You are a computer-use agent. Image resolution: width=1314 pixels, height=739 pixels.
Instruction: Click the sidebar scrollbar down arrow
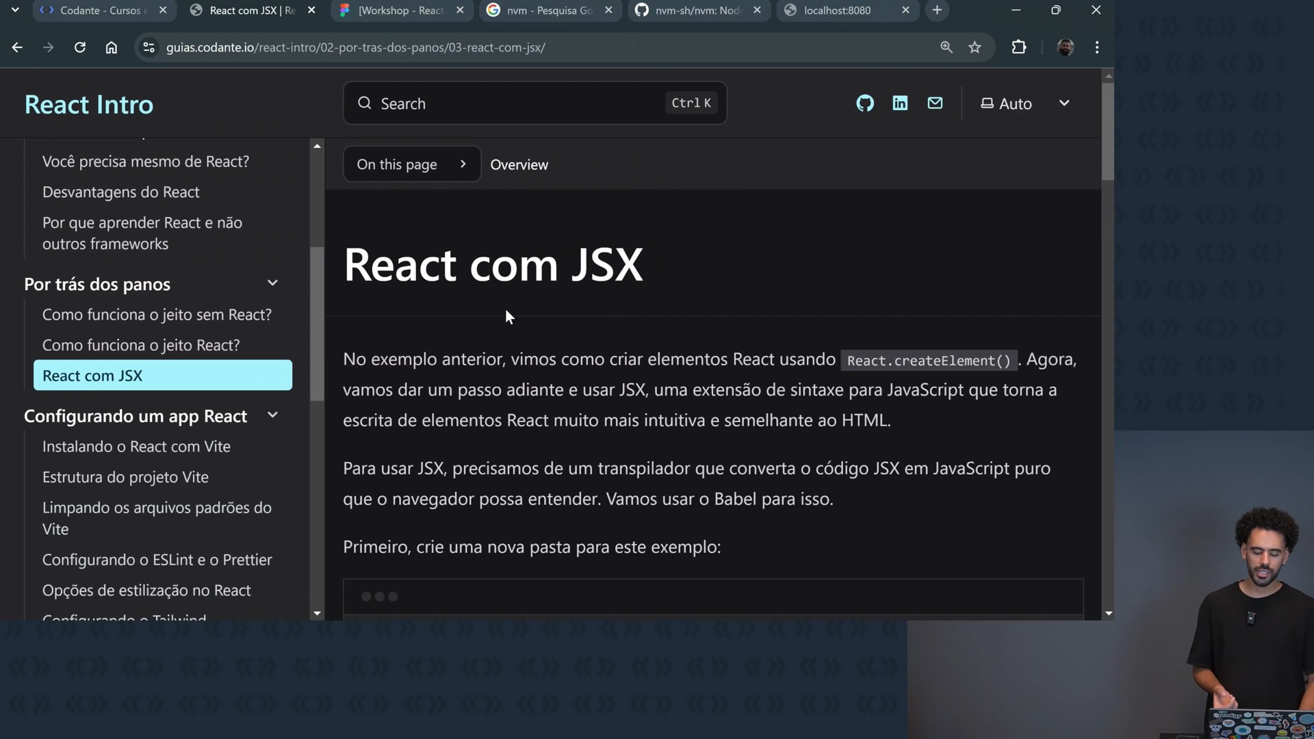click(x=317, y=614)
